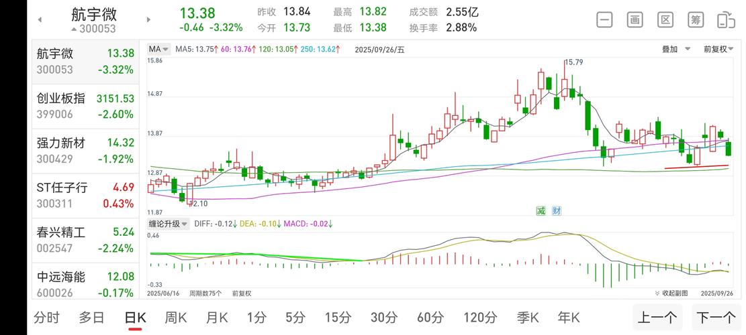Go to next stock with right arrow
This screenshot has height=335, width=746.
[148, 19]
